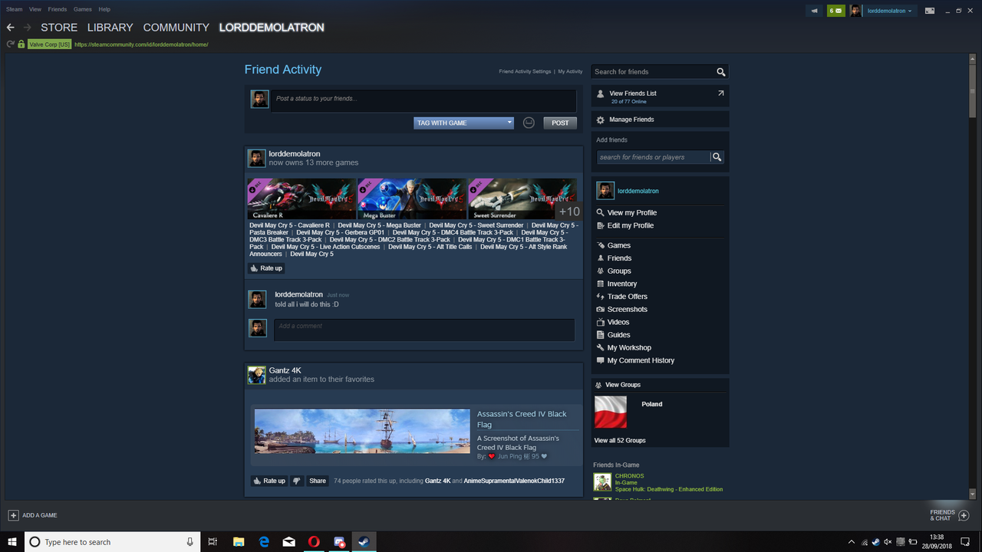The width and height of the screenshot is (982, 552).
Task: Open the Steam menu
Action: click(14, 9)
